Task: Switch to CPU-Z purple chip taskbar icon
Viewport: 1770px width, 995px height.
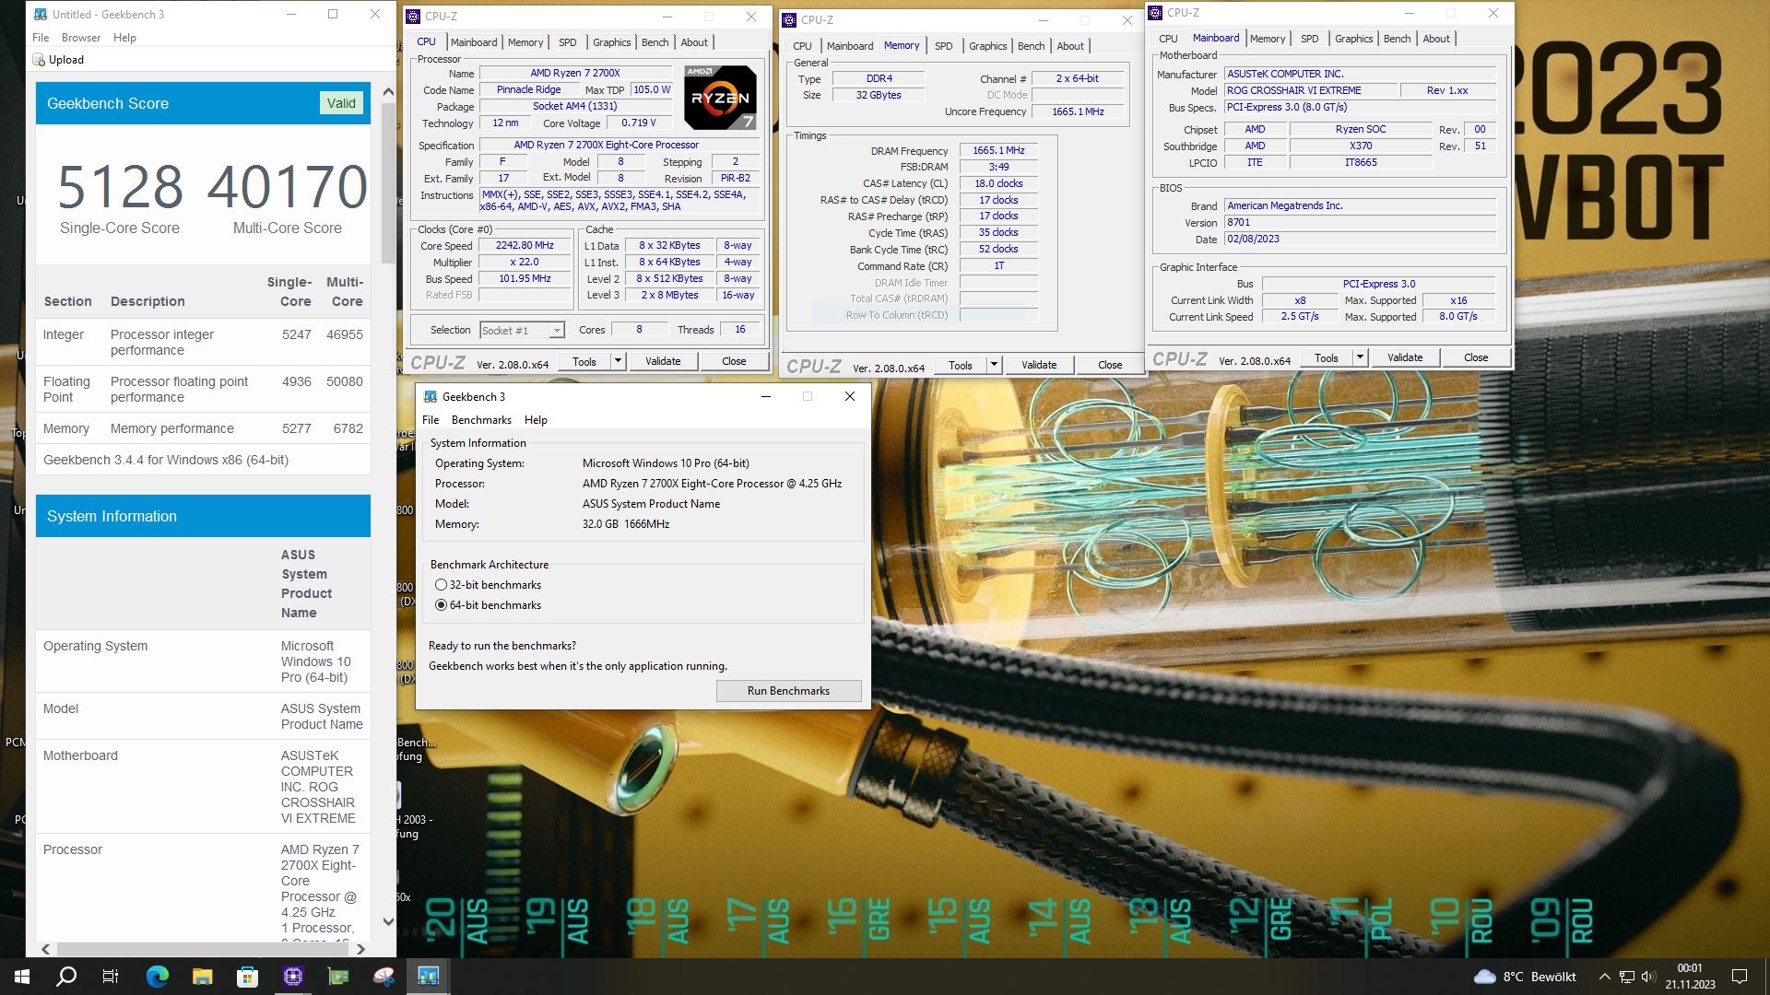Action: click(x=293, y=977)
